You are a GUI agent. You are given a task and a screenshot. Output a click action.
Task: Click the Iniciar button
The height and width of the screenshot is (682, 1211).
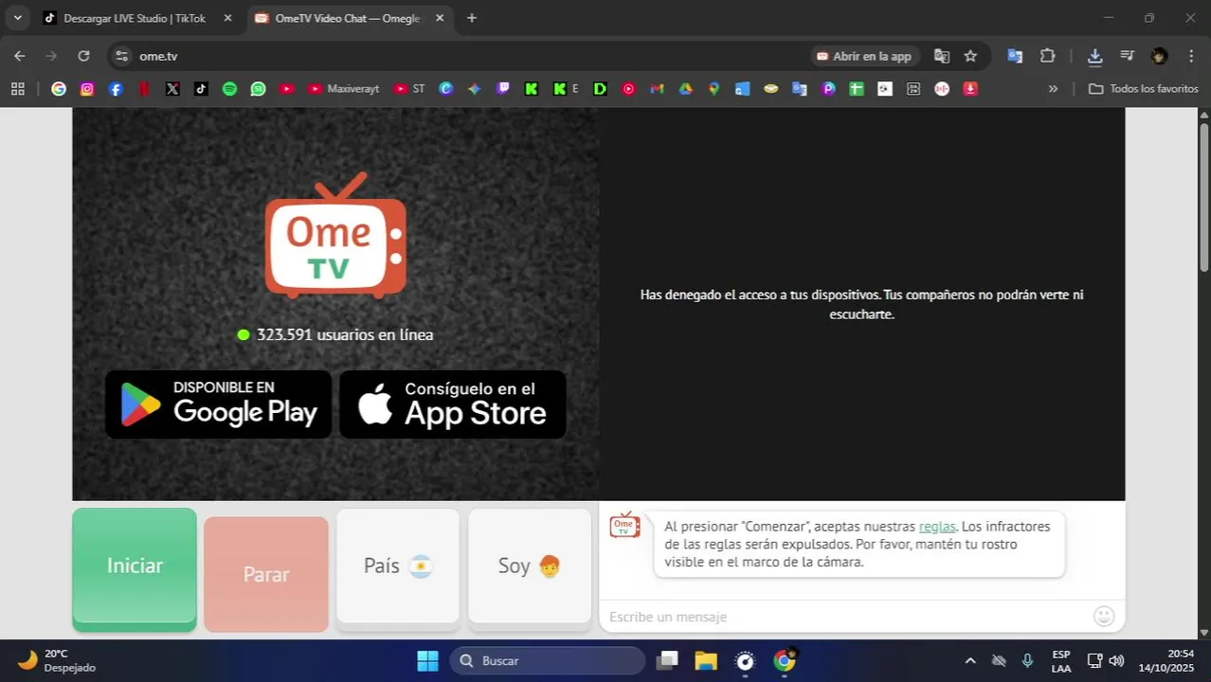[135, 569]
